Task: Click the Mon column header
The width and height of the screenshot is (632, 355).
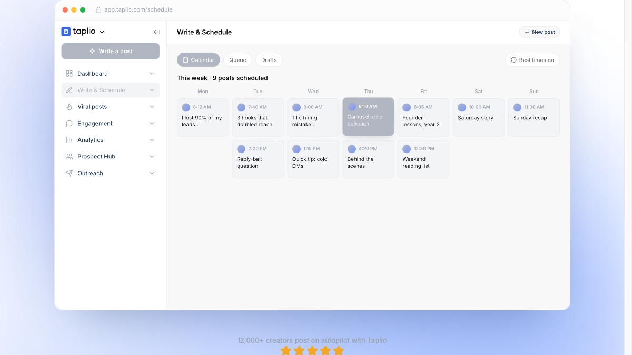Action: pos(203,92)
